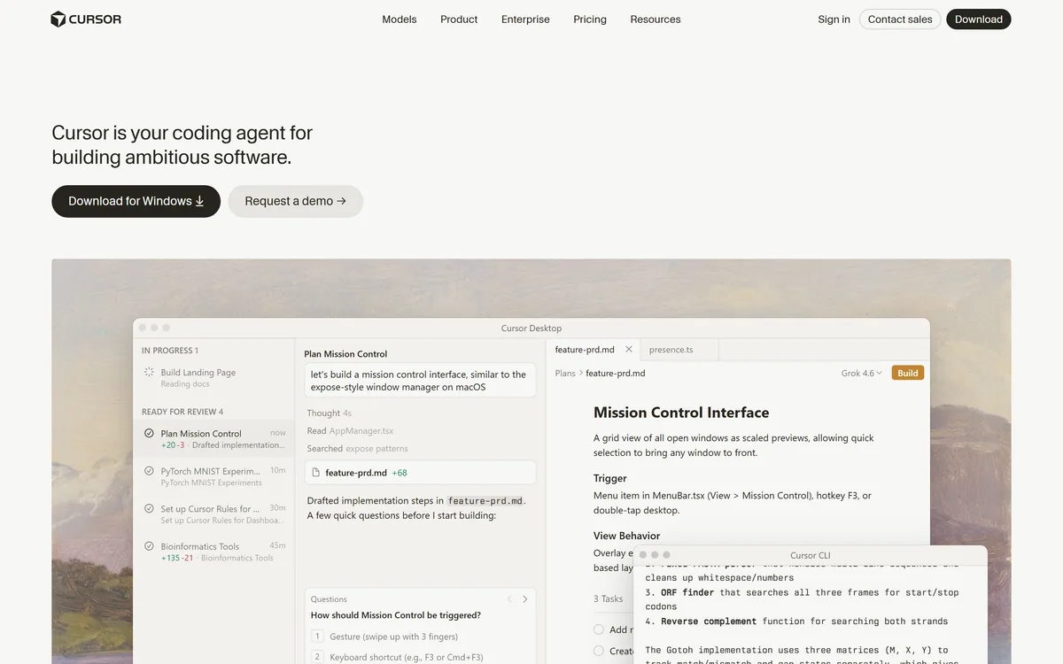Click the hero headline about coding agent
This screenshot has height=664, width=1063.
click(x=182, y=145)
